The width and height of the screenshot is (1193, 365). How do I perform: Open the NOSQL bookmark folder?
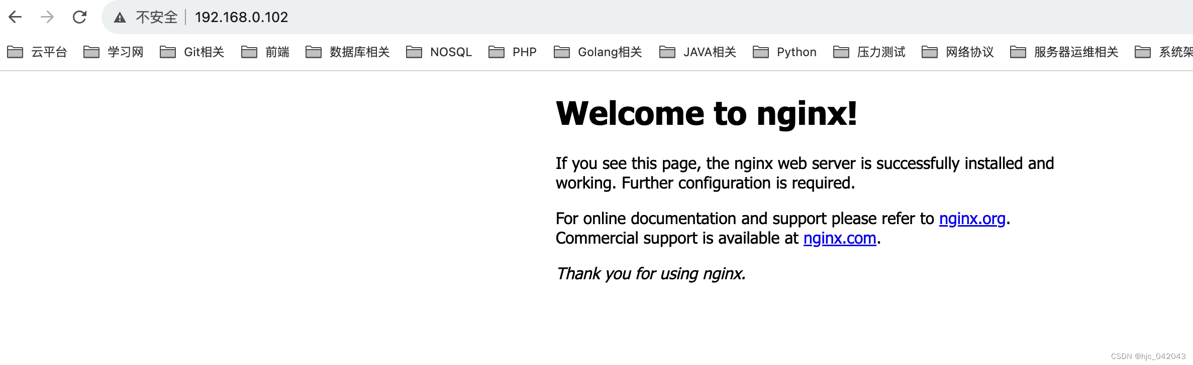(439, 52)
